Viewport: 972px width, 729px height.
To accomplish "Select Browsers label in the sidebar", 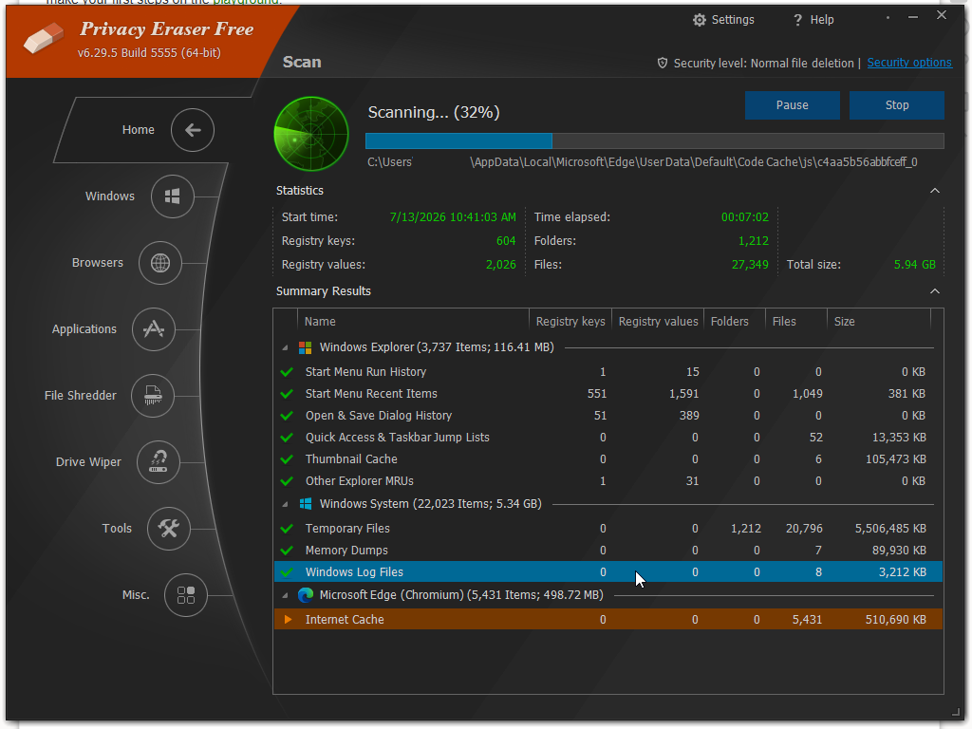I will 98,263.
